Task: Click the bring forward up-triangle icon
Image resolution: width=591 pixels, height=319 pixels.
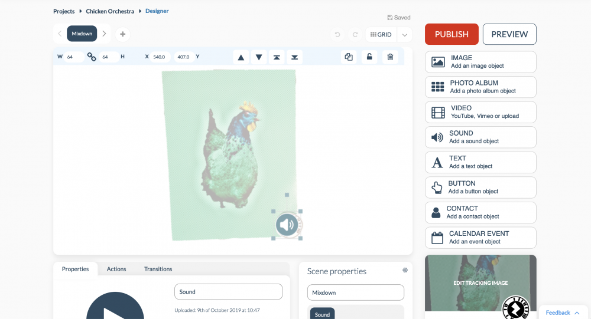Action: (x=241, y=57)
